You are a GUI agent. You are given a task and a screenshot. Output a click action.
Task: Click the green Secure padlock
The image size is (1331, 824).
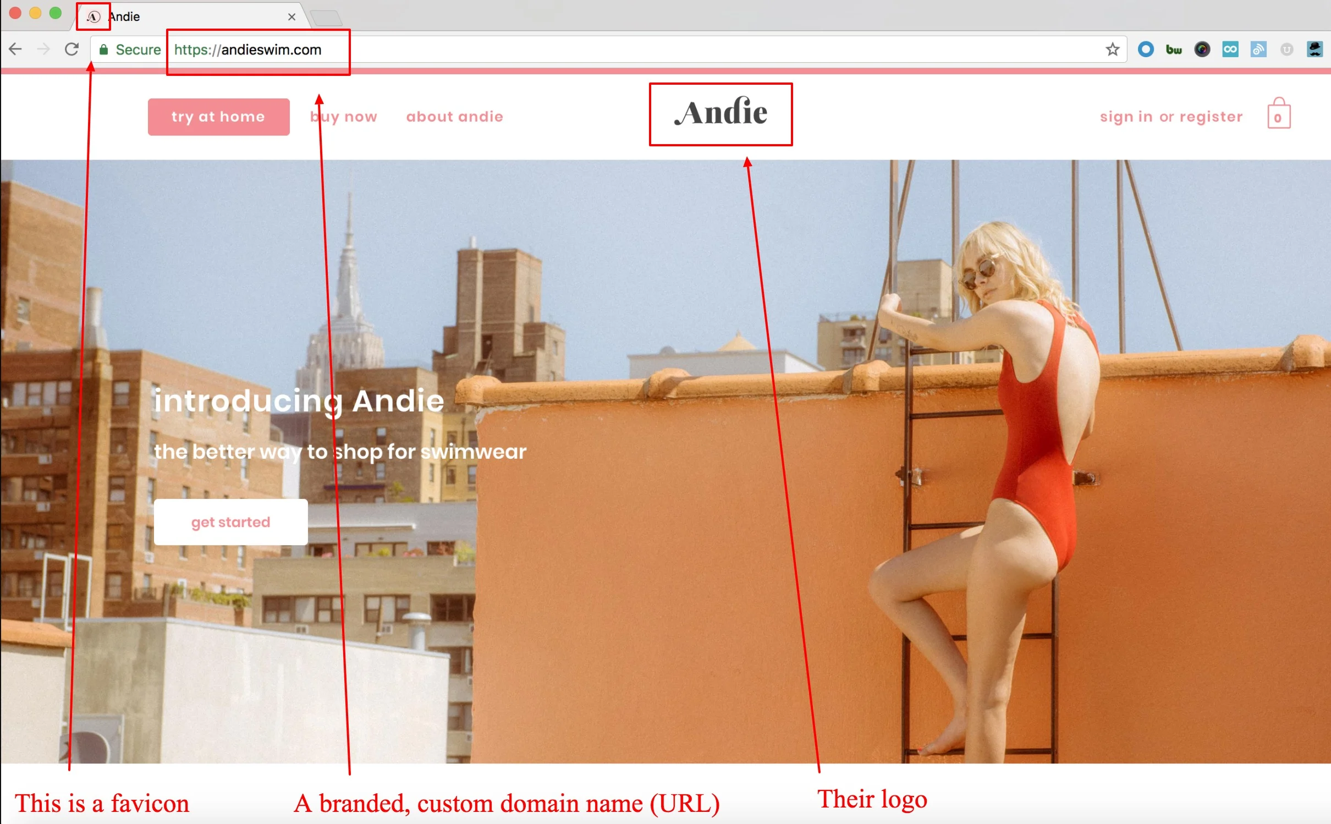(x=104, y=50)
